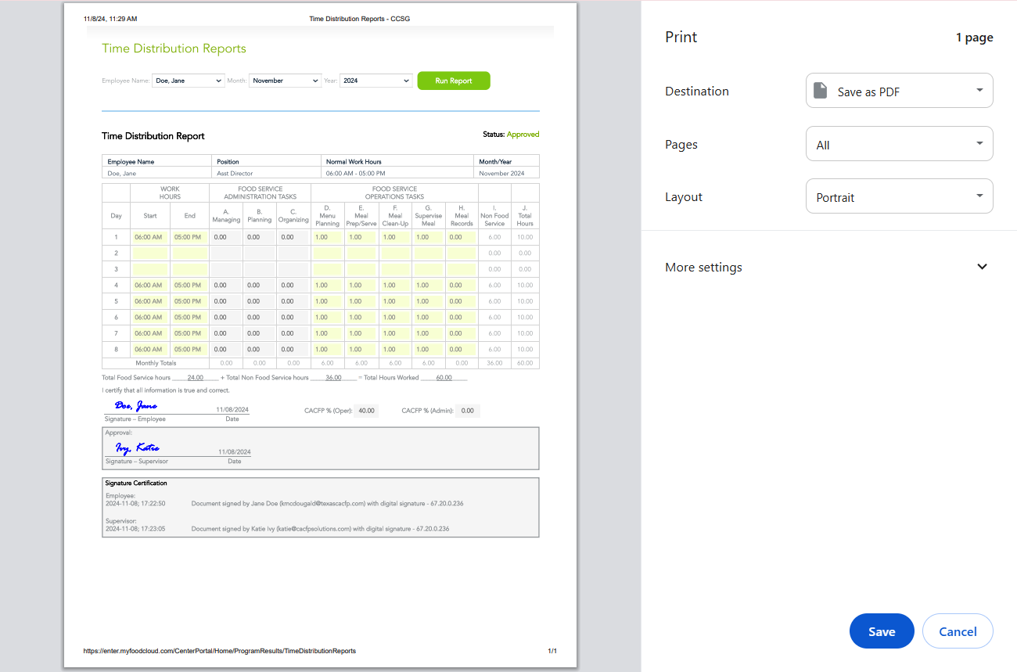Click the Cancel button in the print dialog
1017x672 pixels.
pyautogui.click(x=958, y=631)
